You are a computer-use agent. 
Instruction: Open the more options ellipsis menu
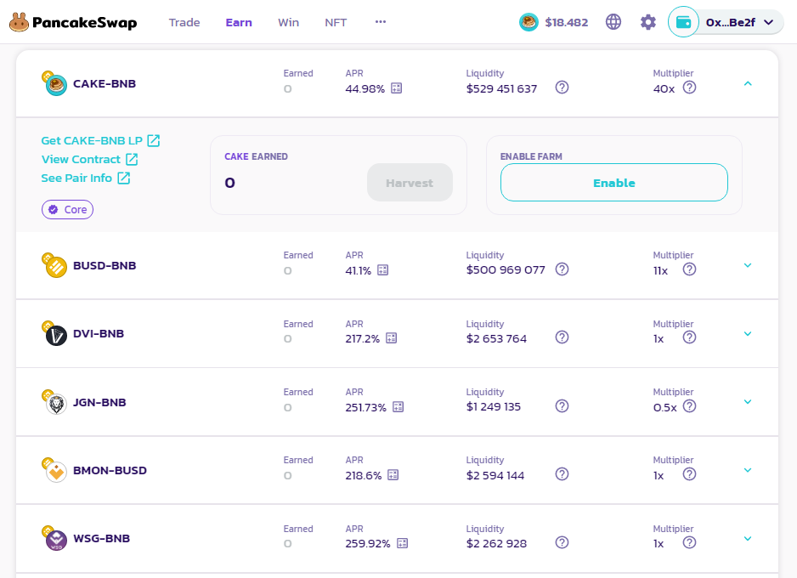[380, 22]
